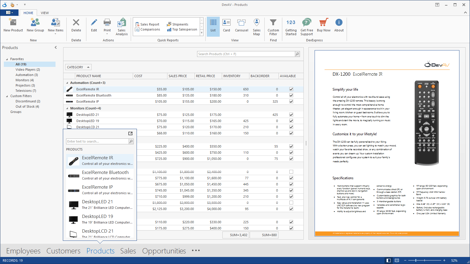Toggle Available checkbox for ExcelRemote IR
The image size is (470, 264).
(291, 89)
